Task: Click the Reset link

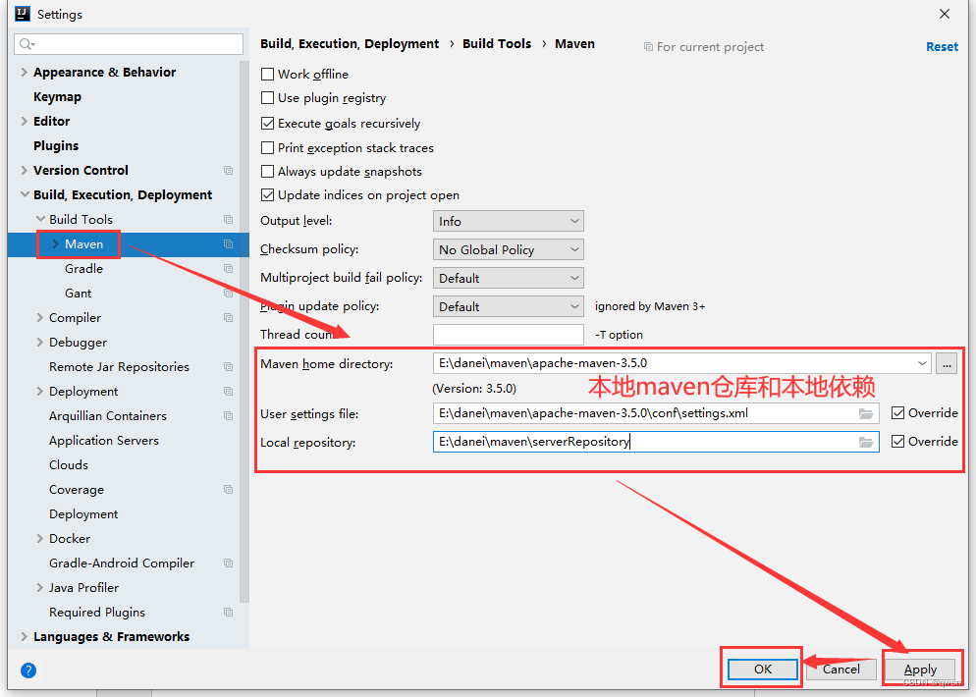Action: point(942,47)
